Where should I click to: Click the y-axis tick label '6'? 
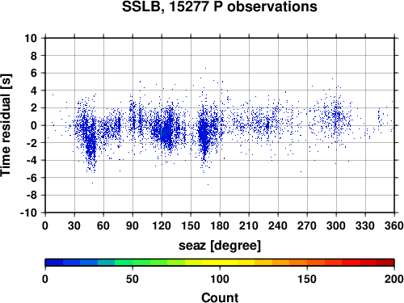tap(33, 73)
